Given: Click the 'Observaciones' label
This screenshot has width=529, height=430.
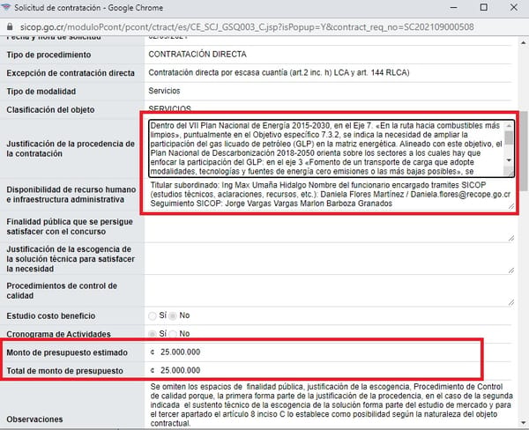Looking at the screenshot, I should (34, 419).
